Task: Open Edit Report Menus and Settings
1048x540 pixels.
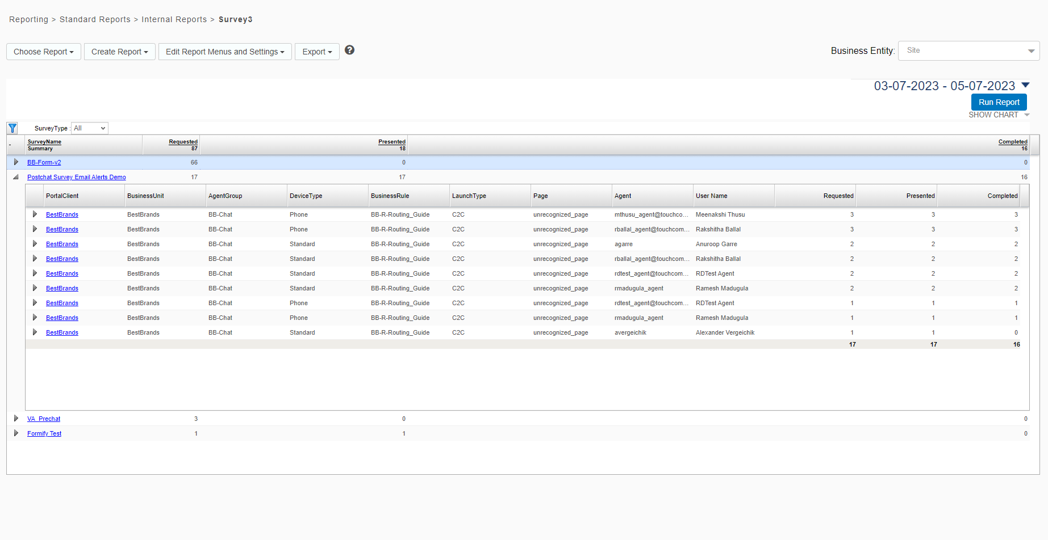Action: point(225,52)
